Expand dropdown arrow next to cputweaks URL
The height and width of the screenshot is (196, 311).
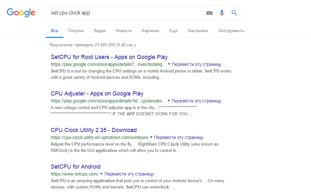(x=169, y=101)
